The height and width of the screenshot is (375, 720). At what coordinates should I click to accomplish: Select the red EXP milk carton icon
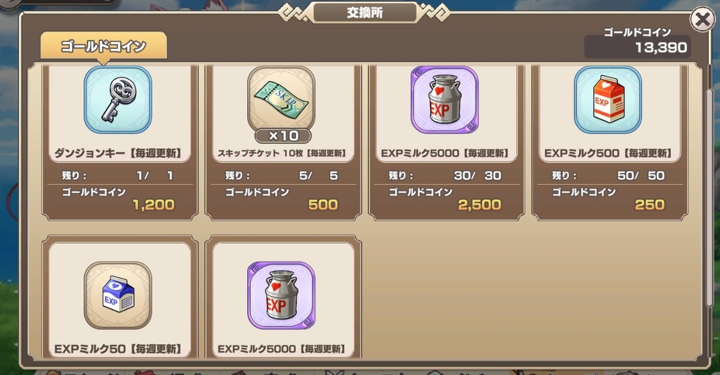point(608,100)
